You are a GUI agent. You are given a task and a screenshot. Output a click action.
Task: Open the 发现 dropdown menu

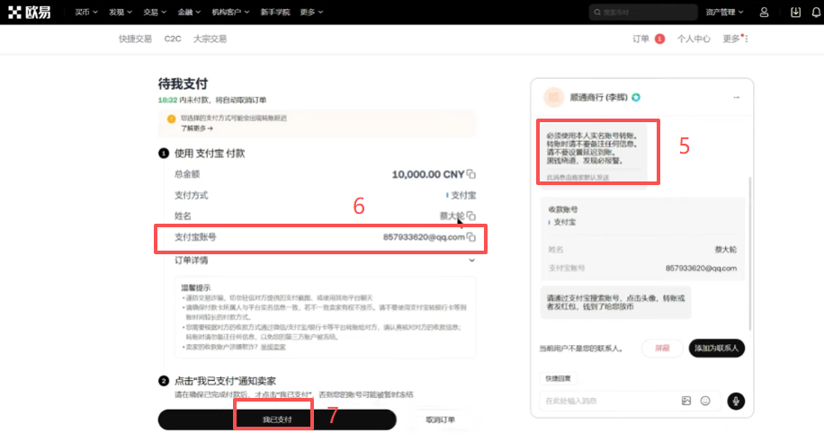pos(121,12)
